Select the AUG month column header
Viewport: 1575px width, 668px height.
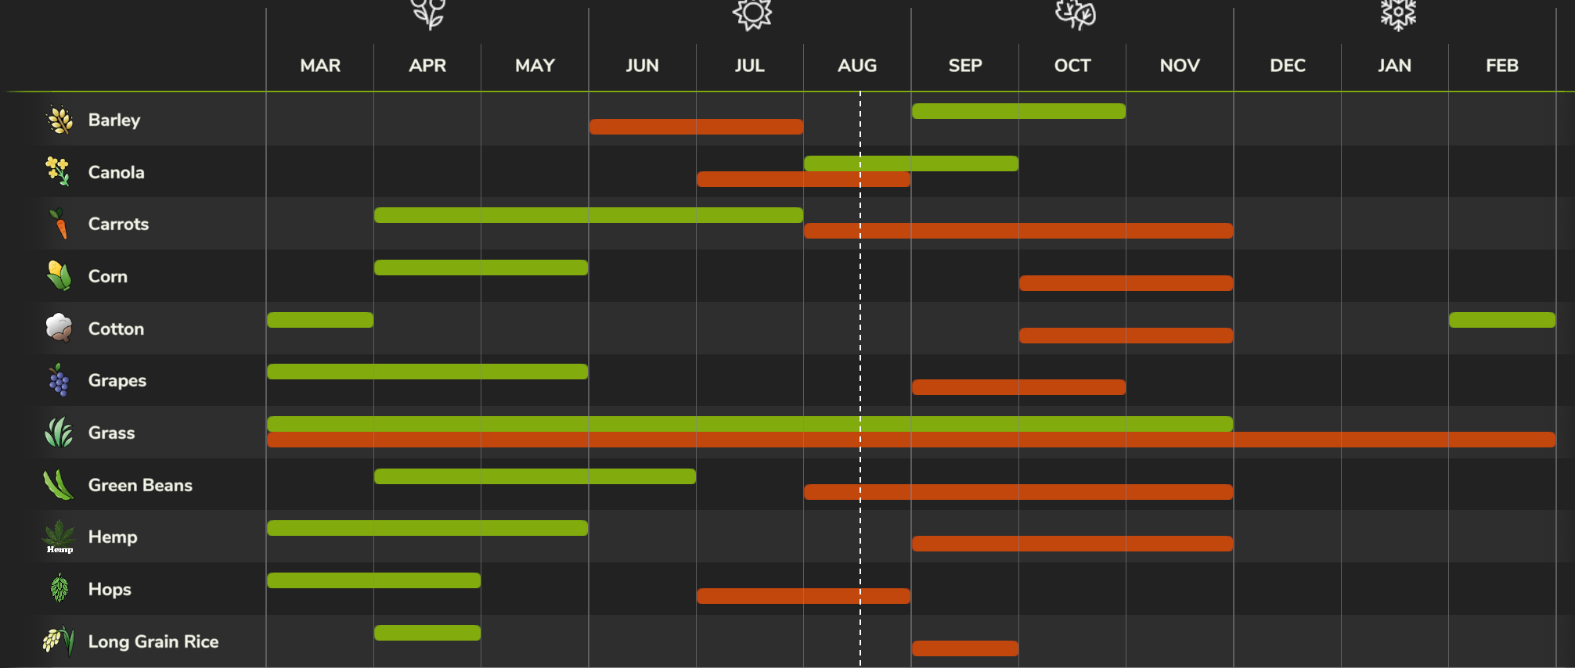(857, 66)
